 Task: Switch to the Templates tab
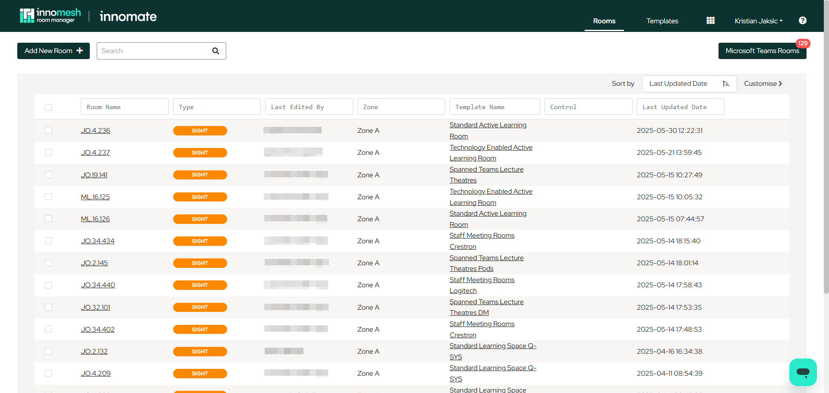click(x=662, y=21)
